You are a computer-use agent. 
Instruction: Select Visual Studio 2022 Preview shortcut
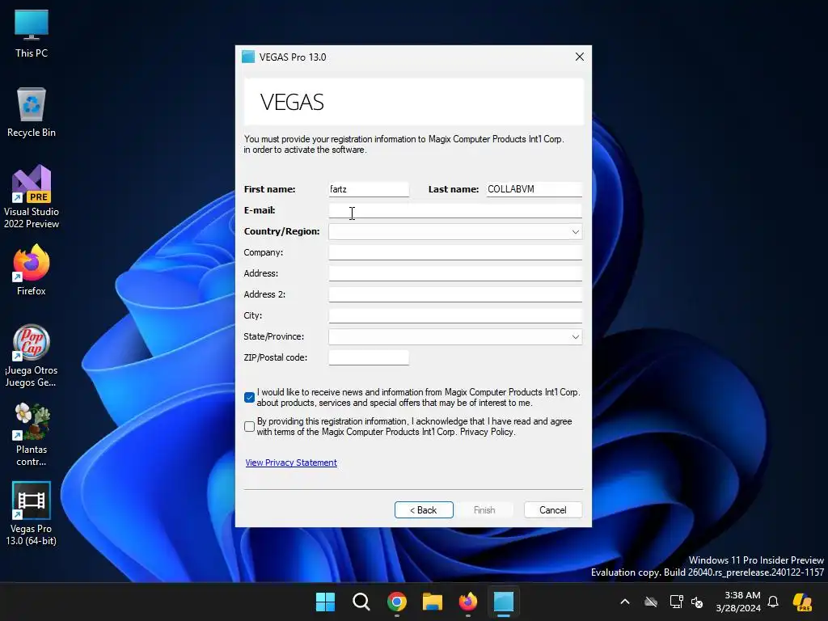[32, 197]
